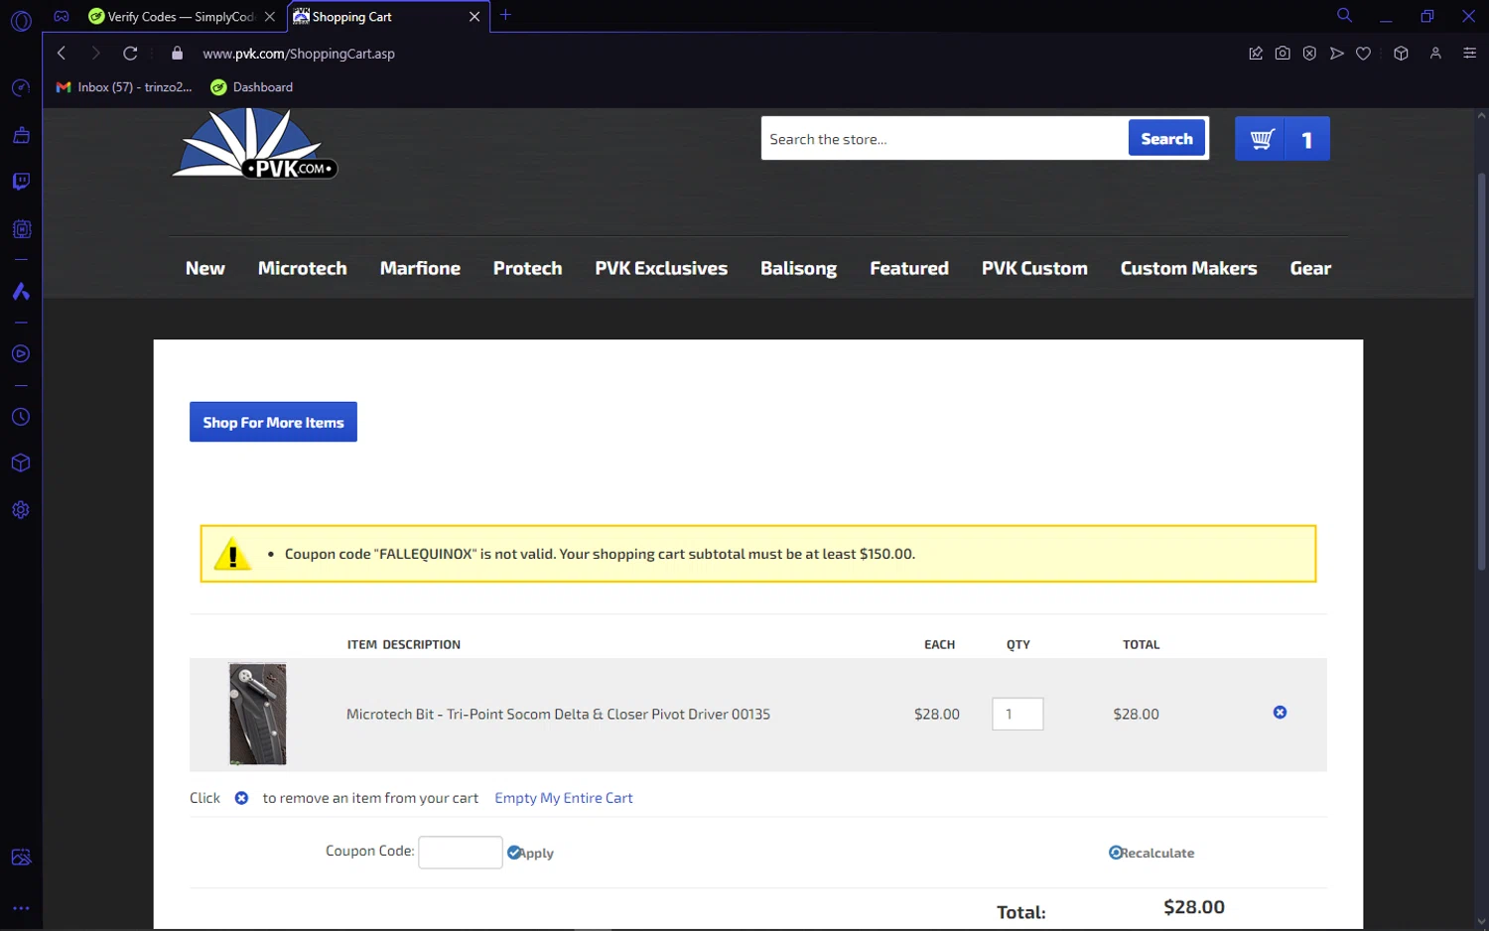
Task: Open the Balisong menu category
Action: point(798,268)
